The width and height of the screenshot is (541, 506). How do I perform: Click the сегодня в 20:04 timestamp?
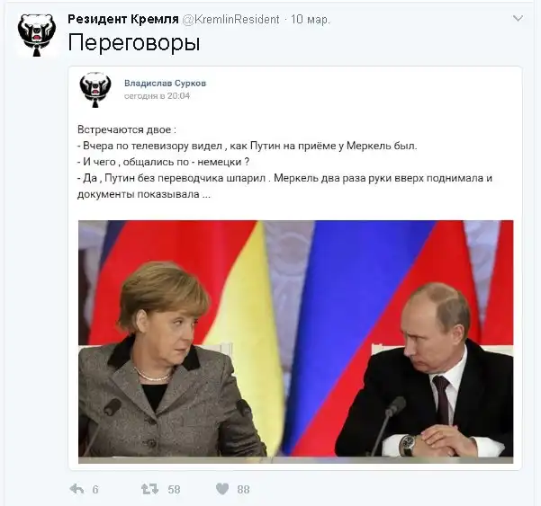157,96
